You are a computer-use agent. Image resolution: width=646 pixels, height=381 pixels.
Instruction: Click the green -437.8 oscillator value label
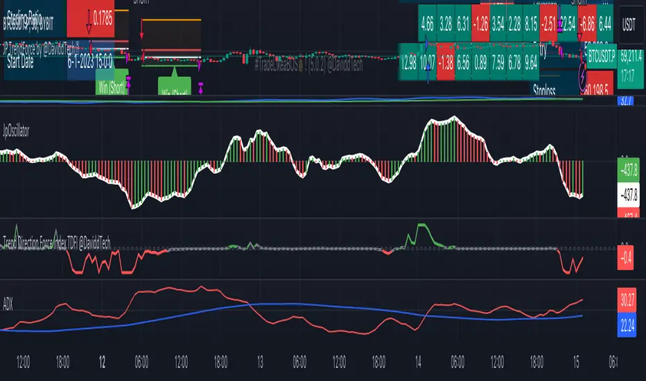[x=628, y=170]
